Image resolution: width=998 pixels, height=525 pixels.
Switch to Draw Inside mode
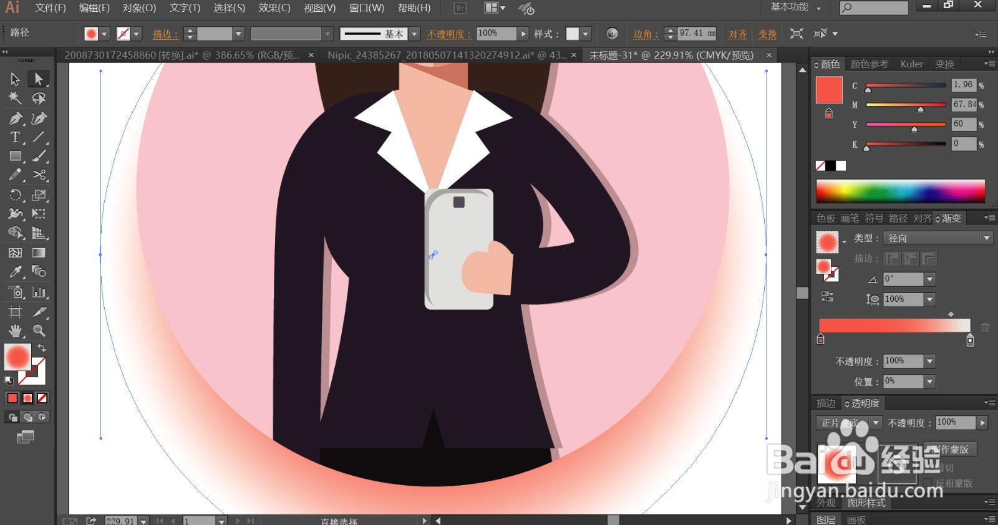pyautogui.click(x=42, y=417)
